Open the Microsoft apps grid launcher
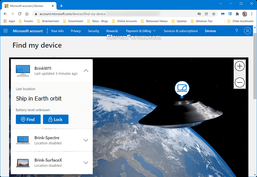The image size is (257, 177). click(5, 31)
